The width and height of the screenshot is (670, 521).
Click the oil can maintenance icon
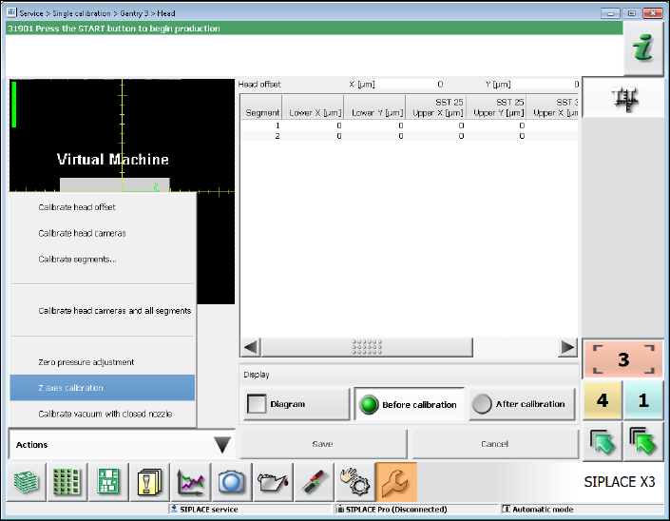272,482
